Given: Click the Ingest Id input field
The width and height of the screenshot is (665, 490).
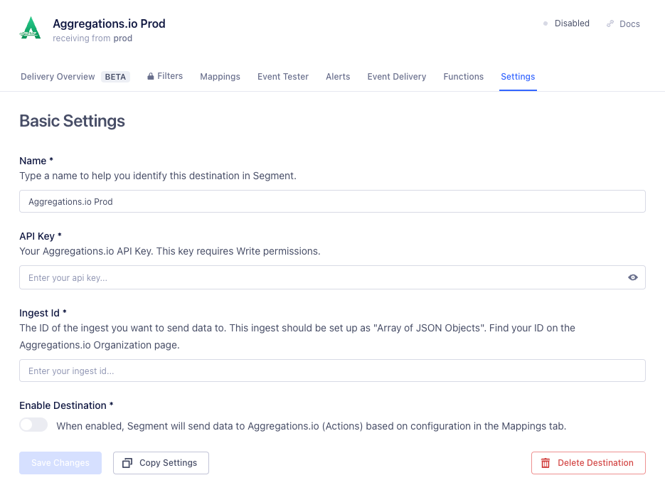Looking at the screenshot, I should [x=332, y=371].
